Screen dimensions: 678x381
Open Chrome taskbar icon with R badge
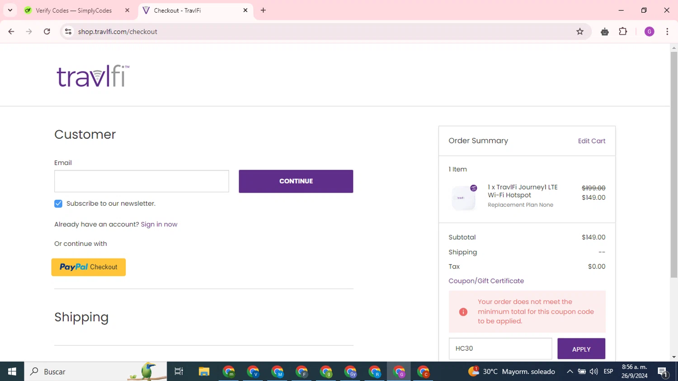coord(375,372)
